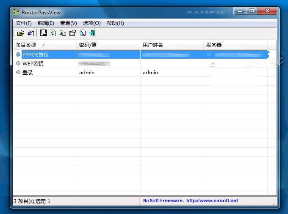Select the PPPOE协议 entry text
Viewport: 288px width, 214px height.
tap(36, 54)
